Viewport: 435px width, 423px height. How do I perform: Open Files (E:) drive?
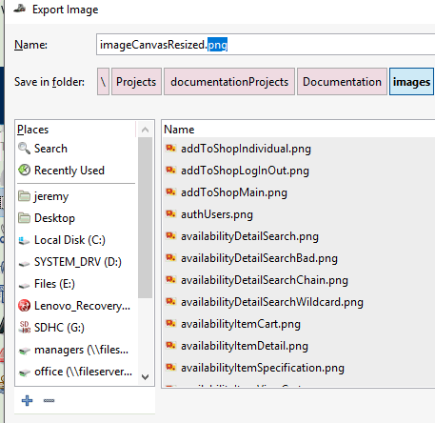tap(54, 284)
